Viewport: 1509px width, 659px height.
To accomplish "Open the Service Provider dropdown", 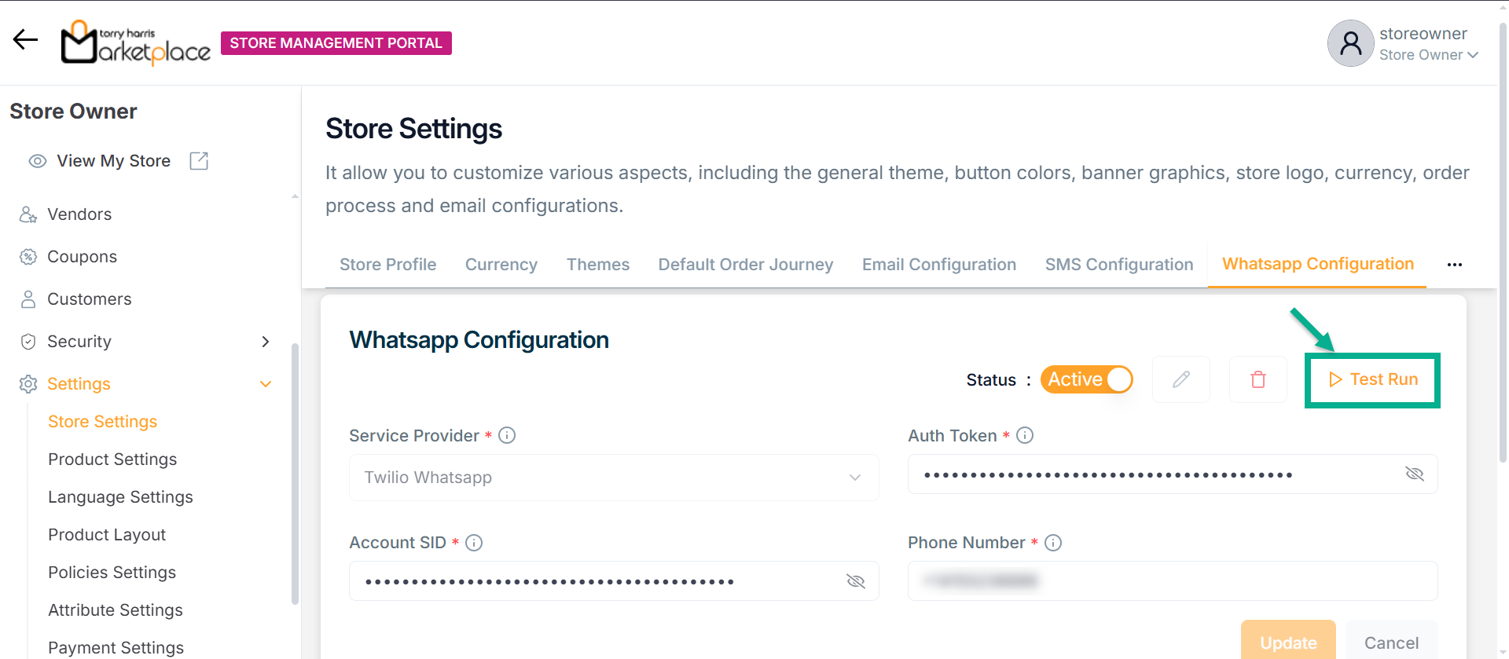I will pos(614,478).
